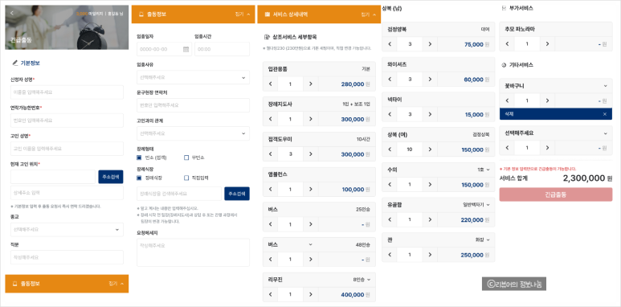The height and width of the screenshot is (307, 621).
Task: Focus the 상세주소 입력 field
Action: (x=67, y=193)
